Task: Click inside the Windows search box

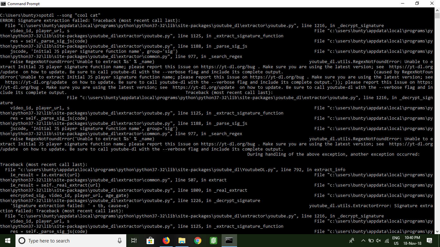Action: 64,241
